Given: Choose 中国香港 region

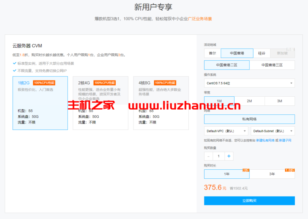Looking at the screenshot, I should pyautogui.click(x=237, y=53).
